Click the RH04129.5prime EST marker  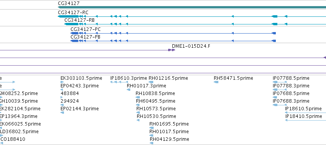click(151, 143)
